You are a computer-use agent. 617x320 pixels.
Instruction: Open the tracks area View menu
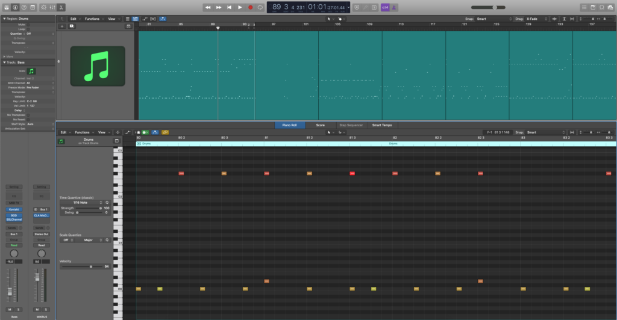click(113, 19)
